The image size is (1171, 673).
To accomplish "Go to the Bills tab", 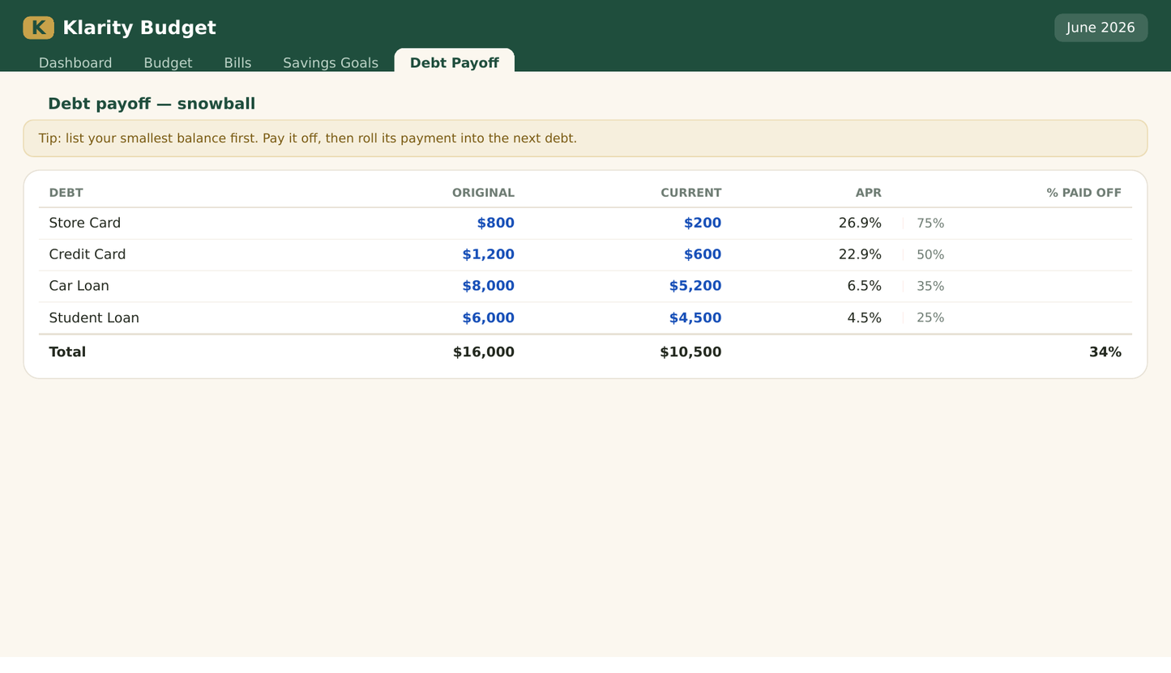I will coord(237,63).
